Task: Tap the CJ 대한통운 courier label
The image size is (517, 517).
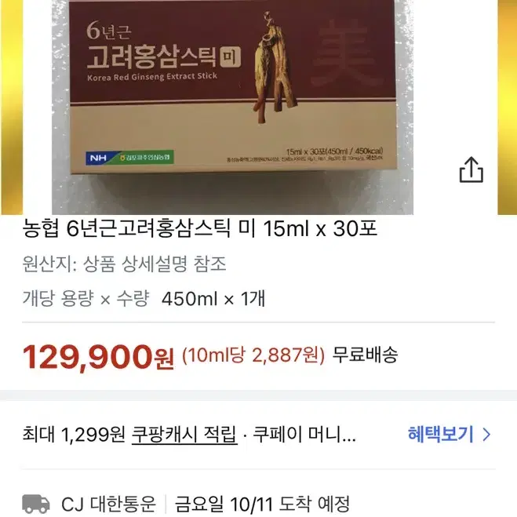Action: [x=108, y=504]
